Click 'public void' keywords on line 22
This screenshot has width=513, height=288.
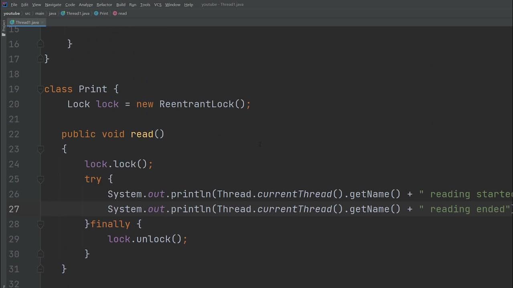pos(93,134)
